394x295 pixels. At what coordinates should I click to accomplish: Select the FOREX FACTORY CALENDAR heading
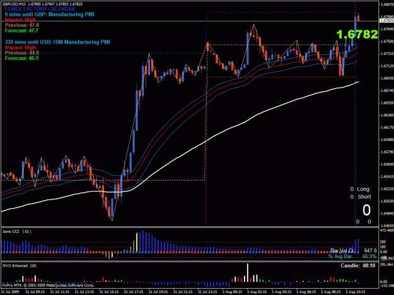point(40,9)
